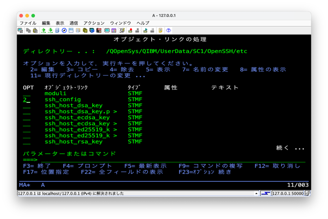Open the color grid mapping icon

pos(114,30)
